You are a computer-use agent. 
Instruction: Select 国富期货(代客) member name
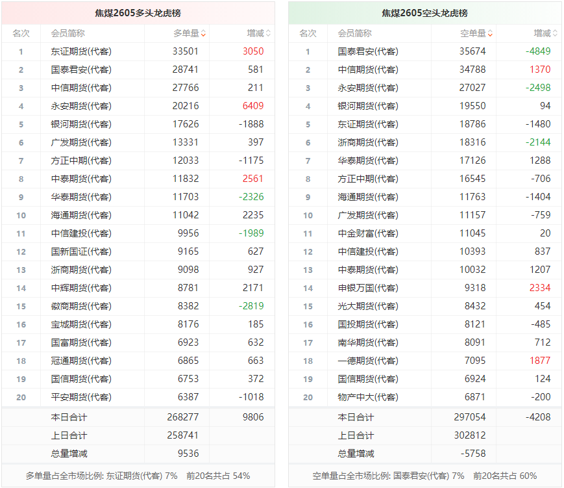(x=81, y=342)
